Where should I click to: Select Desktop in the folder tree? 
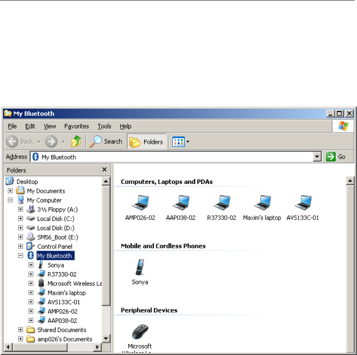coord(27,182)
